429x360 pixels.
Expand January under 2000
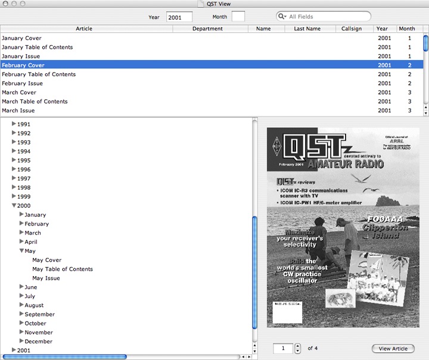pos(21,214)
